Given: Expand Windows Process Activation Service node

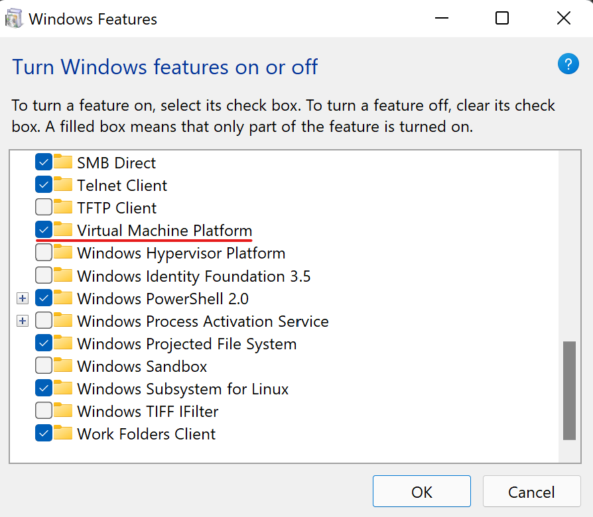Looking at the screenshot, I should point(23,321).
